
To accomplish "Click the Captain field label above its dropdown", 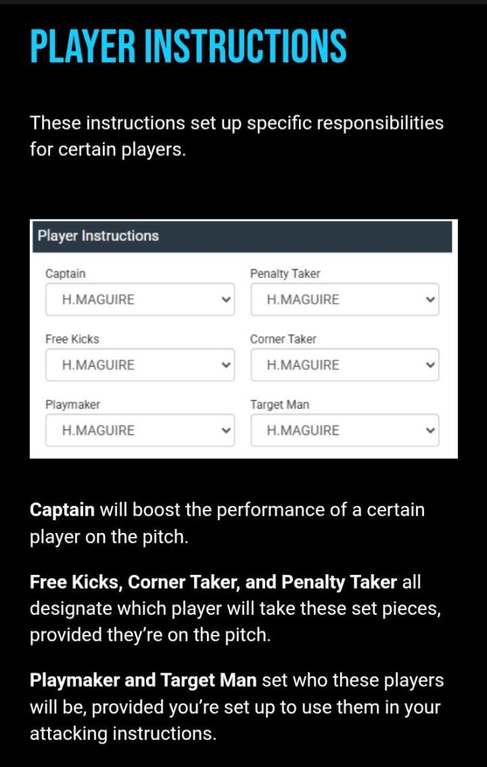I will [65, 274].
